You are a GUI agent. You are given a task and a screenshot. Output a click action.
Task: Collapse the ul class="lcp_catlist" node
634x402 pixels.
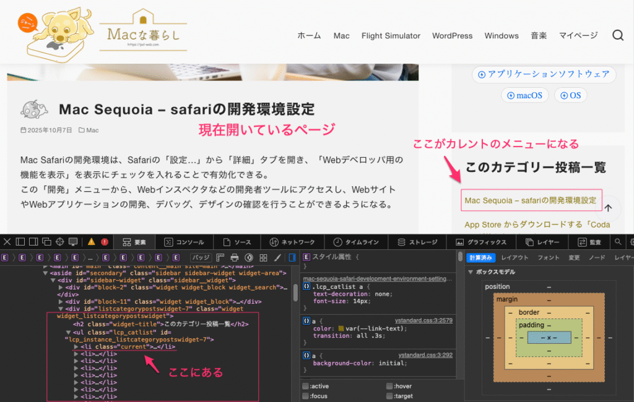click(68, 332)
